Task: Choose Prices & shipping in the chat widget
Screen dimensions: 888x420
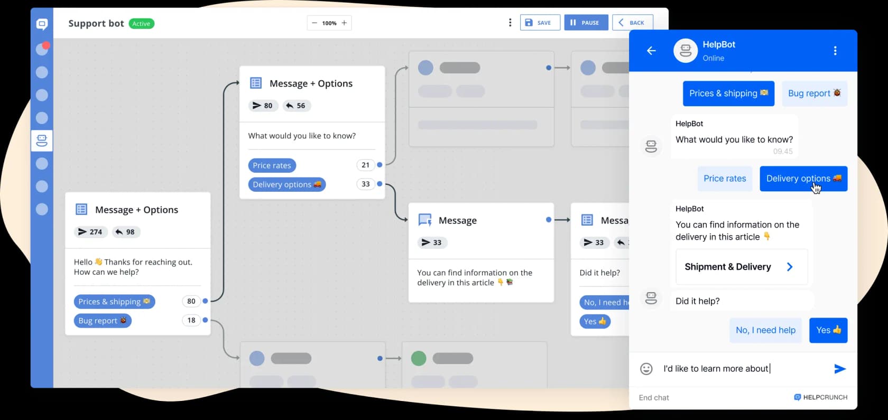Action: pyautogui.click(x=728, y=94)
